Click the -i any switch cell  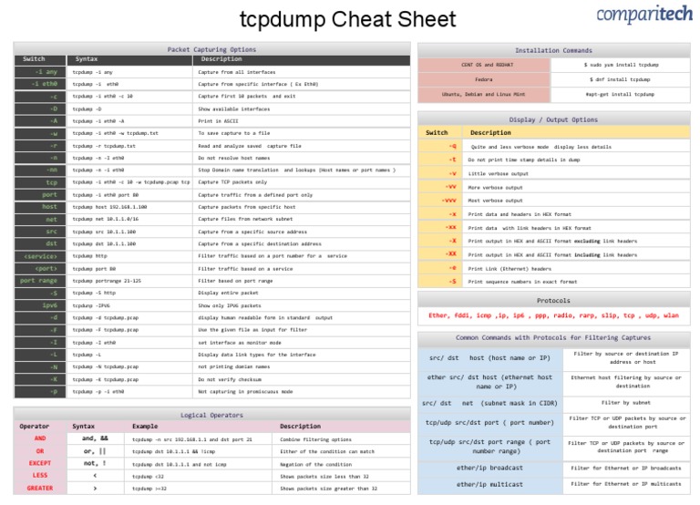click(x=40, y=72)
